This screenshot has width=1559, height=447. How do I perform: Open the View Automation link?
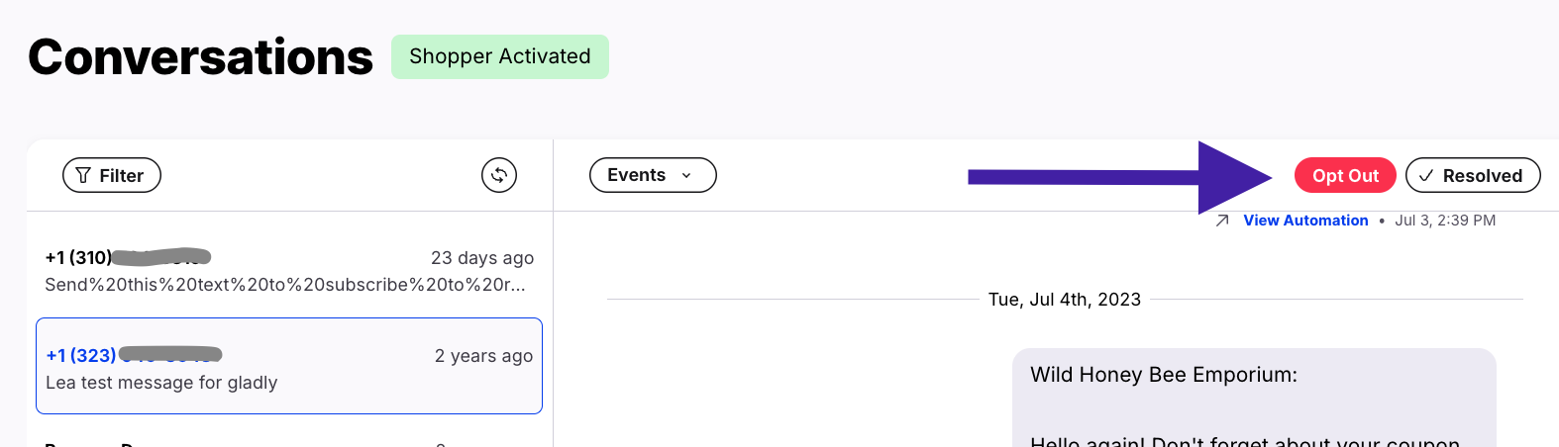click(1305, 221)
